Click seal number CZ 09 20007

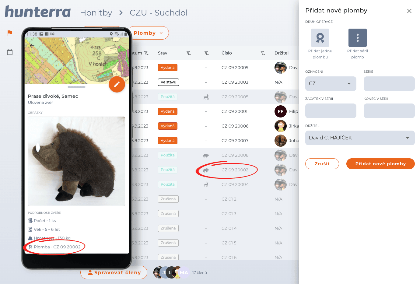coord(235,141)
